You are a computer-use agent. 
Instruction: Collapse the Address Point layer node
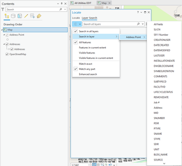click(x=4, y=35)
